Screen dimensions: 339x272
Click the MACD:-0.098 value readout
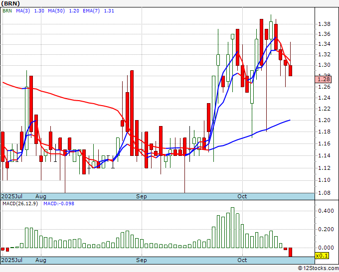pos(59,204)
